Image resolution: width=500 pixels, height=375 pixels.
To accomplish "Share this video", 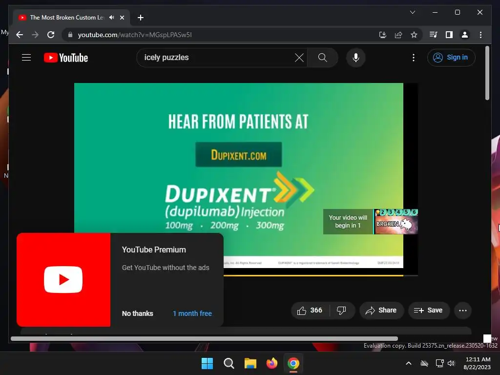I will [x=381, y=310].
